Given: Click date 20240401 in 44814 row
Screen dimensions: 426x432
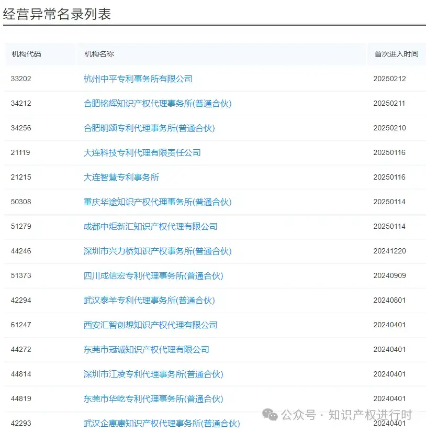Looking at the screenshot, I should tap(389, 374).
